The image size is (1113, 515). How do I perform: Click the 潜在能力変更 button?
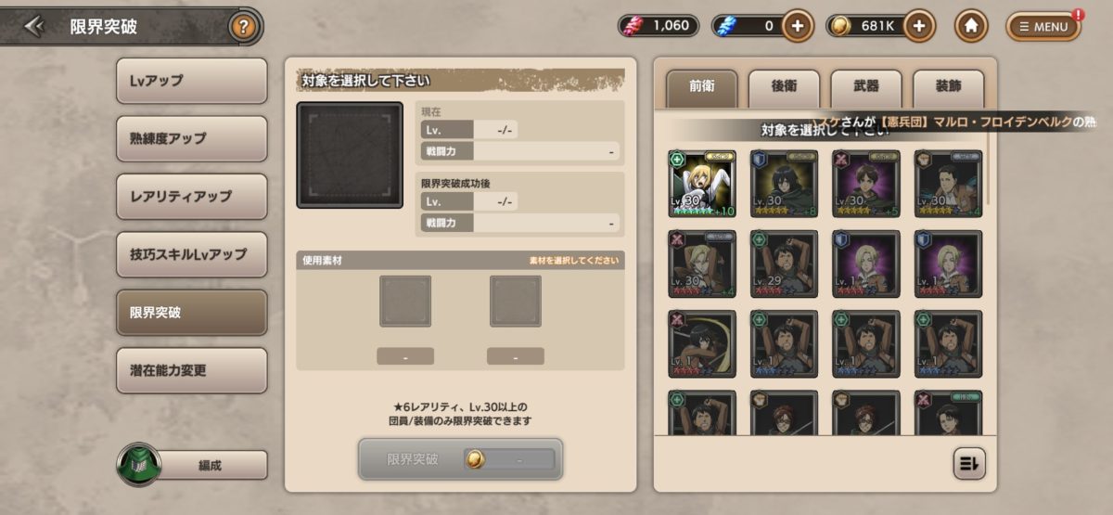point(192,370)
